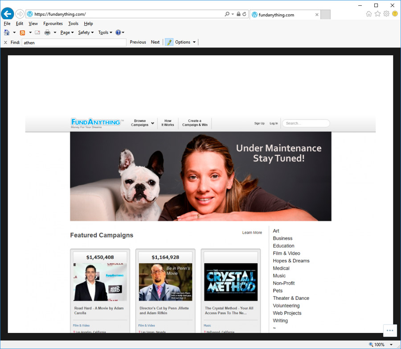Click the blue Help question mark icon
The width and height of the screenshot is (401, 349).
[118, 33]
